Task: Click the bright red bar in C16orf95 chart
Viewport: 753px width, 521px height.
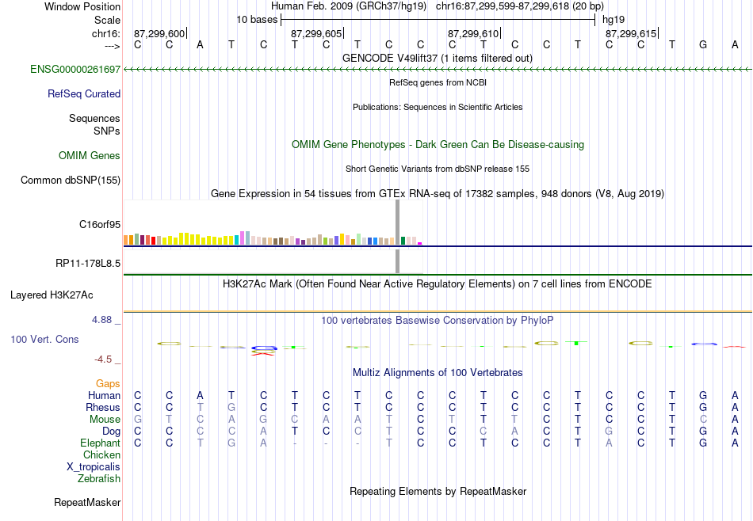Action: (x=153, y=241)
